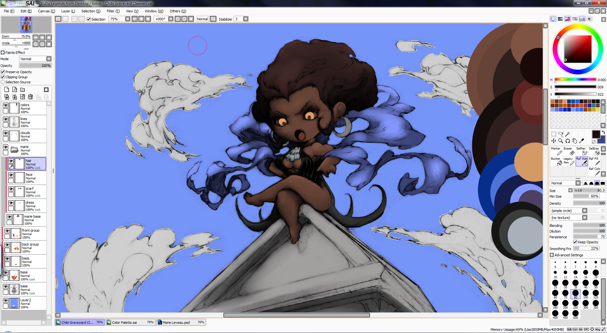
Task: Toggle the color wheel panel icon
Action: click(x=553, y=19)
